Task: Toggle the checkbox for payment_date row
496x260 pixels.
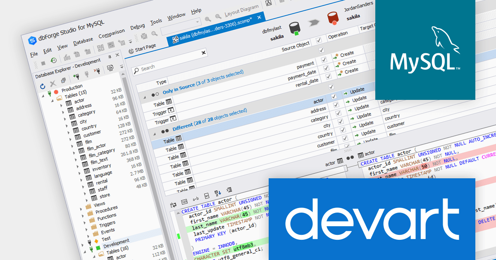Action: pos(327,68)
